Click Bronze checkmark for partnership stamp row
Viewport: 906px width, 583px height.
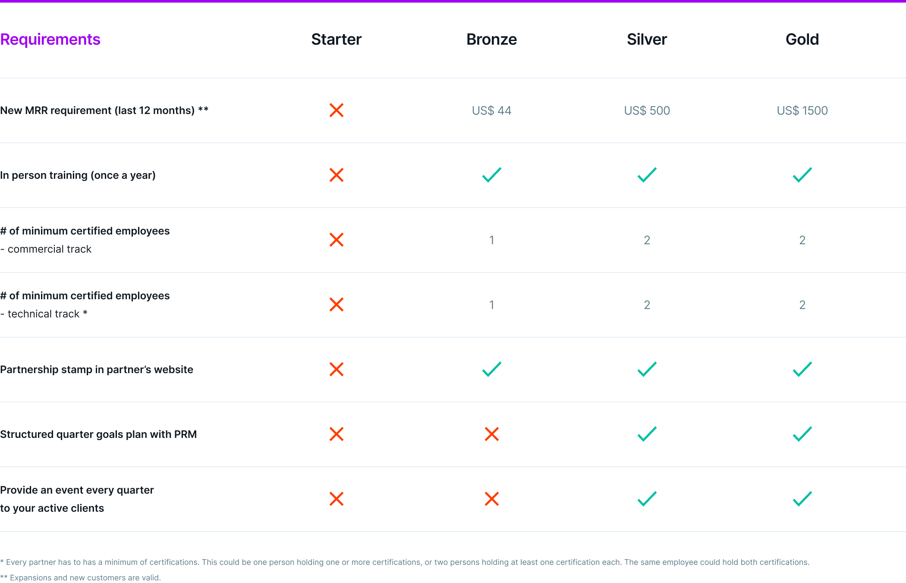pos(491,369)
